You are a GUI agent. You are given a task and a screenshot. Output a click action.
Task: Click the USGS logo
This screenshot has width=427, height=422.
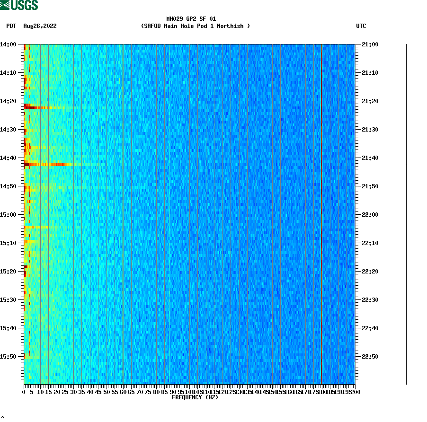tap(19, 5)
